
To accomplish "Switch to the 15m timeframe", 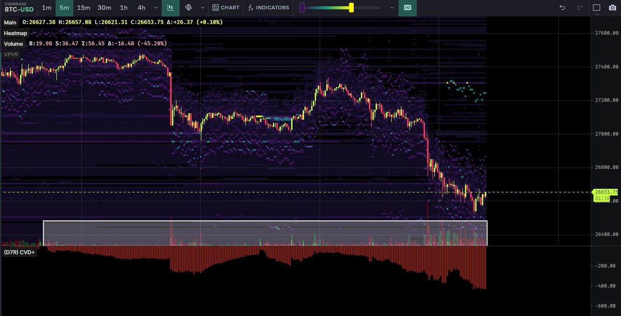I will pyautogui.click(x=83, y=8).
